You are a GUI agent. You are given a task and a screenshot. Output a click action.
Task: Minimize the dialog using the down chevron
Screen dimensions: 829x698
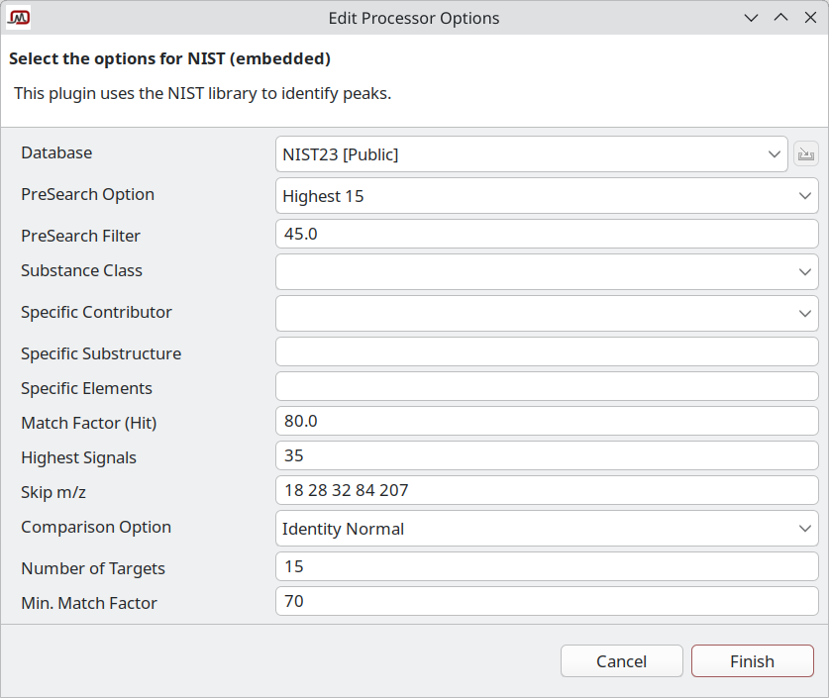coord(752,18)
